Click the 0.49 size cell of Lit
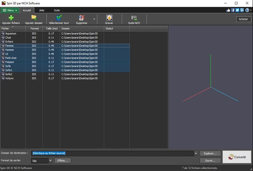253x171 pixels. [51, 54]
